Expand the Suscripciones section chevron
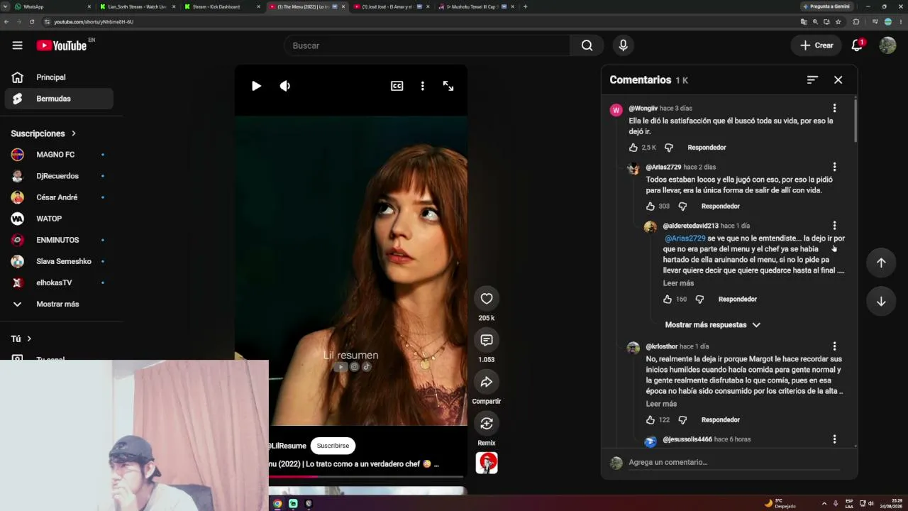This screenshot has height=511, width=908. click(73, 133)
